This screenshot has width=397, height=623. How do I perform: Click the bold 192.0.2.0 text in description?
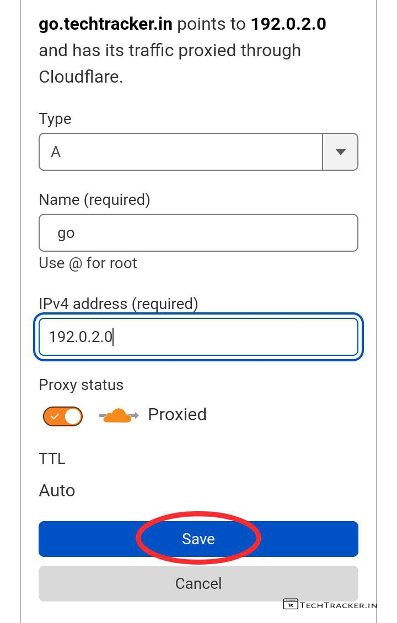coord(288,24)
